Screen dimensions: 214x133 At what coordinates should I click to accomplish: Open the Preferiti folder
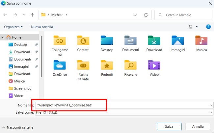click(107, 68)
